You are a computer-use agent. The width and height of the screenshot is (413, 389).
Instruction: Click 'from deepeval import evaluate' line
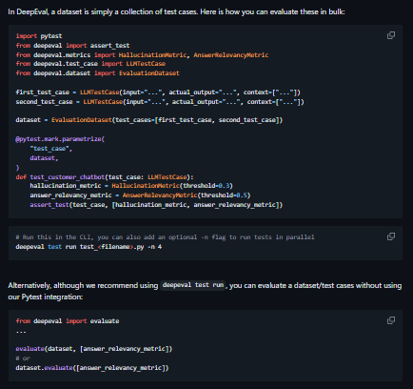tap(68, 321)
